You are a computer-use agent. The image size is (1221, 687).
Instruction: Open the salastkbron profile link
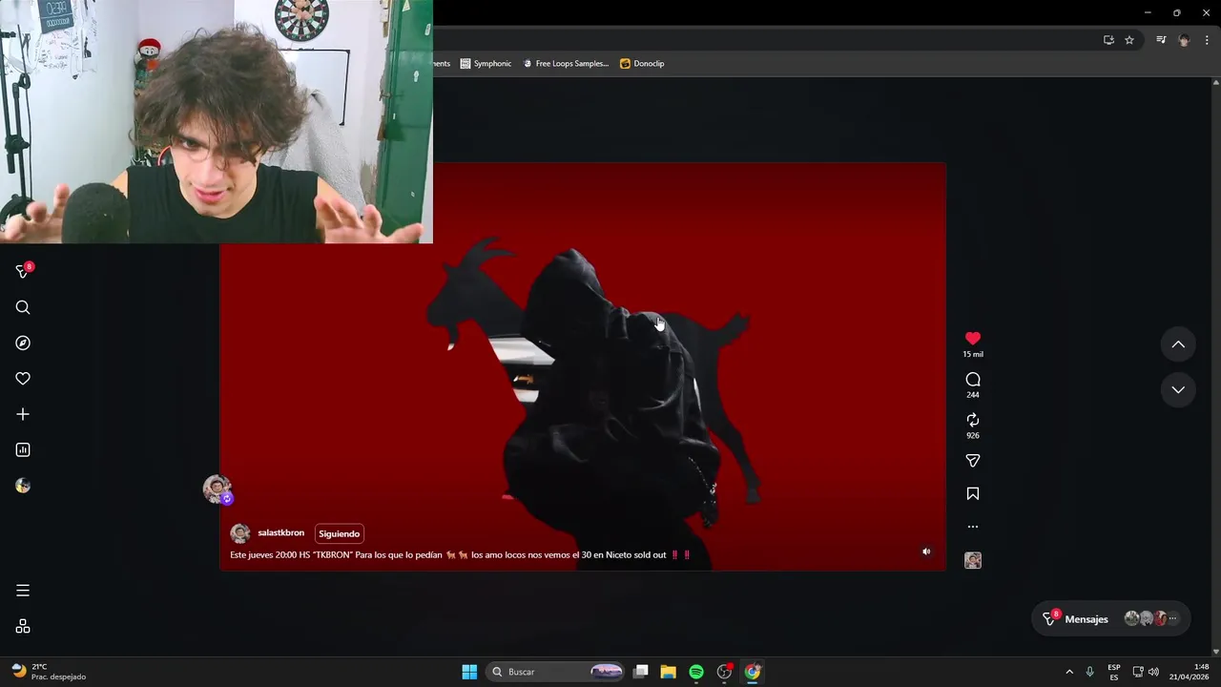click(280, 533)
